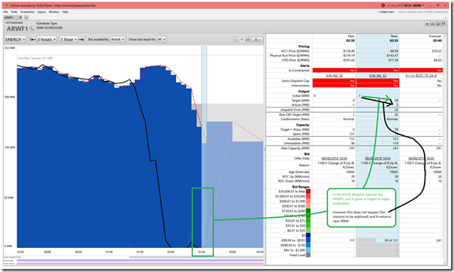Click the Constraint timeline bar under chart
The width and height of the screenshot is (454, 272).
[x=140, y=261]
